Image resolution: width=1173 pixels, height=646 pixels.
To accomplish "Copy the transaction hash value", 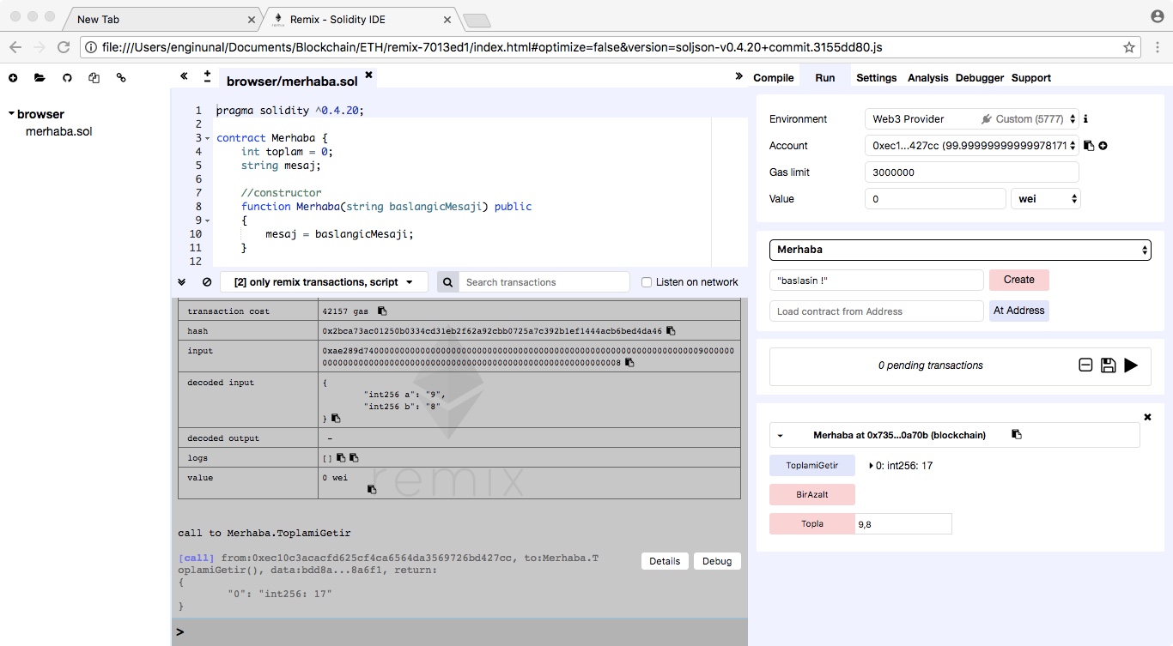I will tap(671, 331).
